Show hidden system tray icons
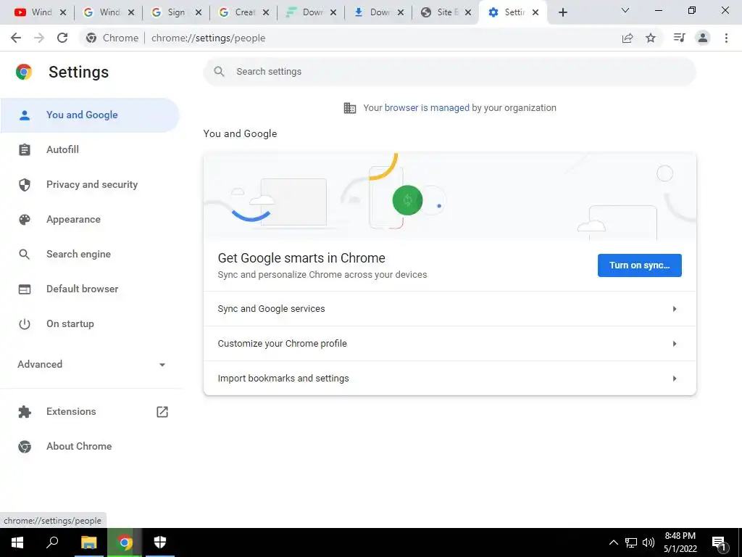This screenshot has height=557, width=742. pyautogui.click(x=613, y=542)
